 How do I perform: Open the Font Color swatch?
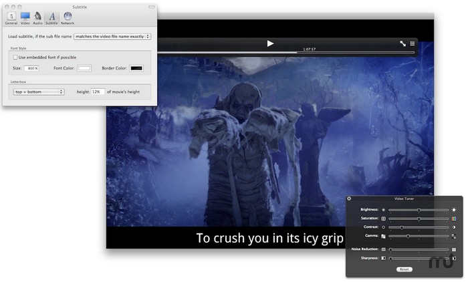[x=84, y=68]
